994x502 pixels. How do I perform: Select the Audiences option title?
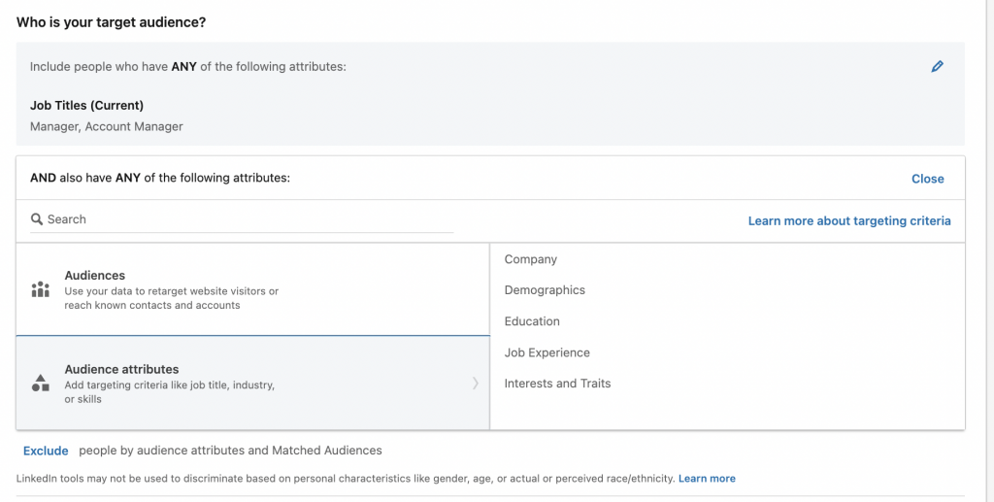point(94,276)
